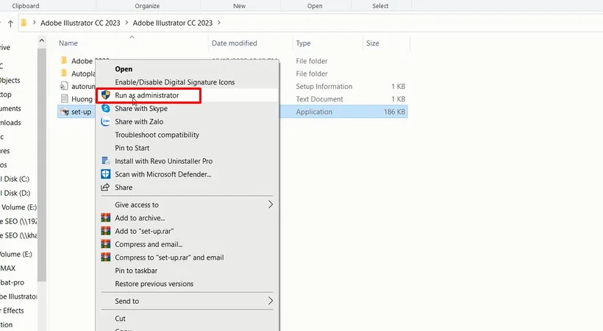Select Share with Zalo
This screenshot has height=331, width=603.
[x=139, y=121]
